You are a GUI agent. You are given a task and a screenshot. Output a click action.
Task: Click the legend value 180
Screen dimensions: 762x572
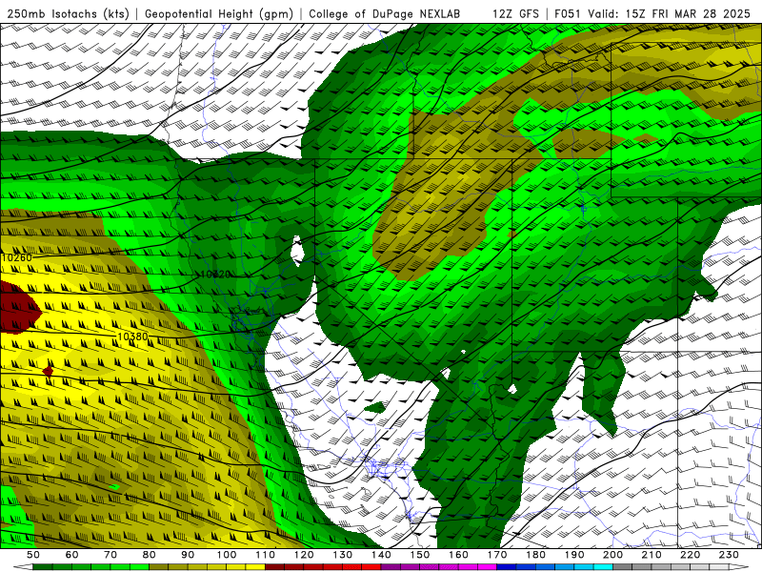[x=535, y=555]
